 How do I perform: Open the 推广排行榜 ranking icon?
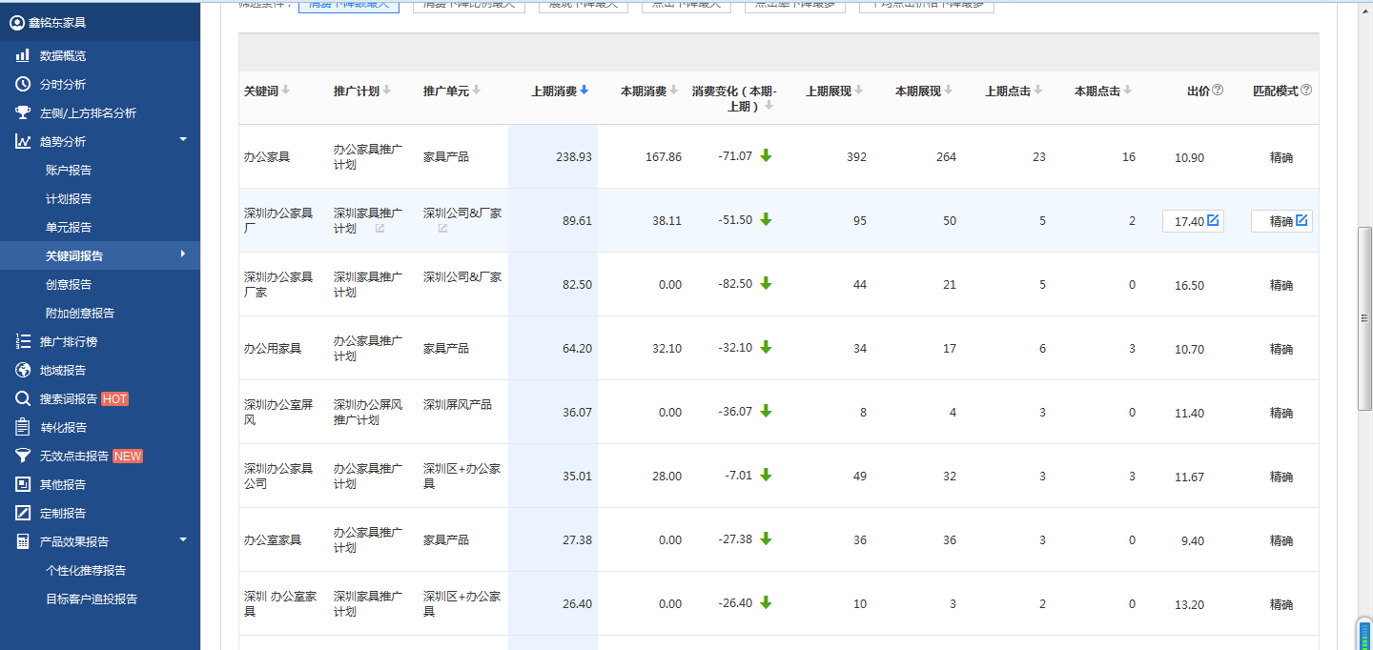tap(22, 341)
